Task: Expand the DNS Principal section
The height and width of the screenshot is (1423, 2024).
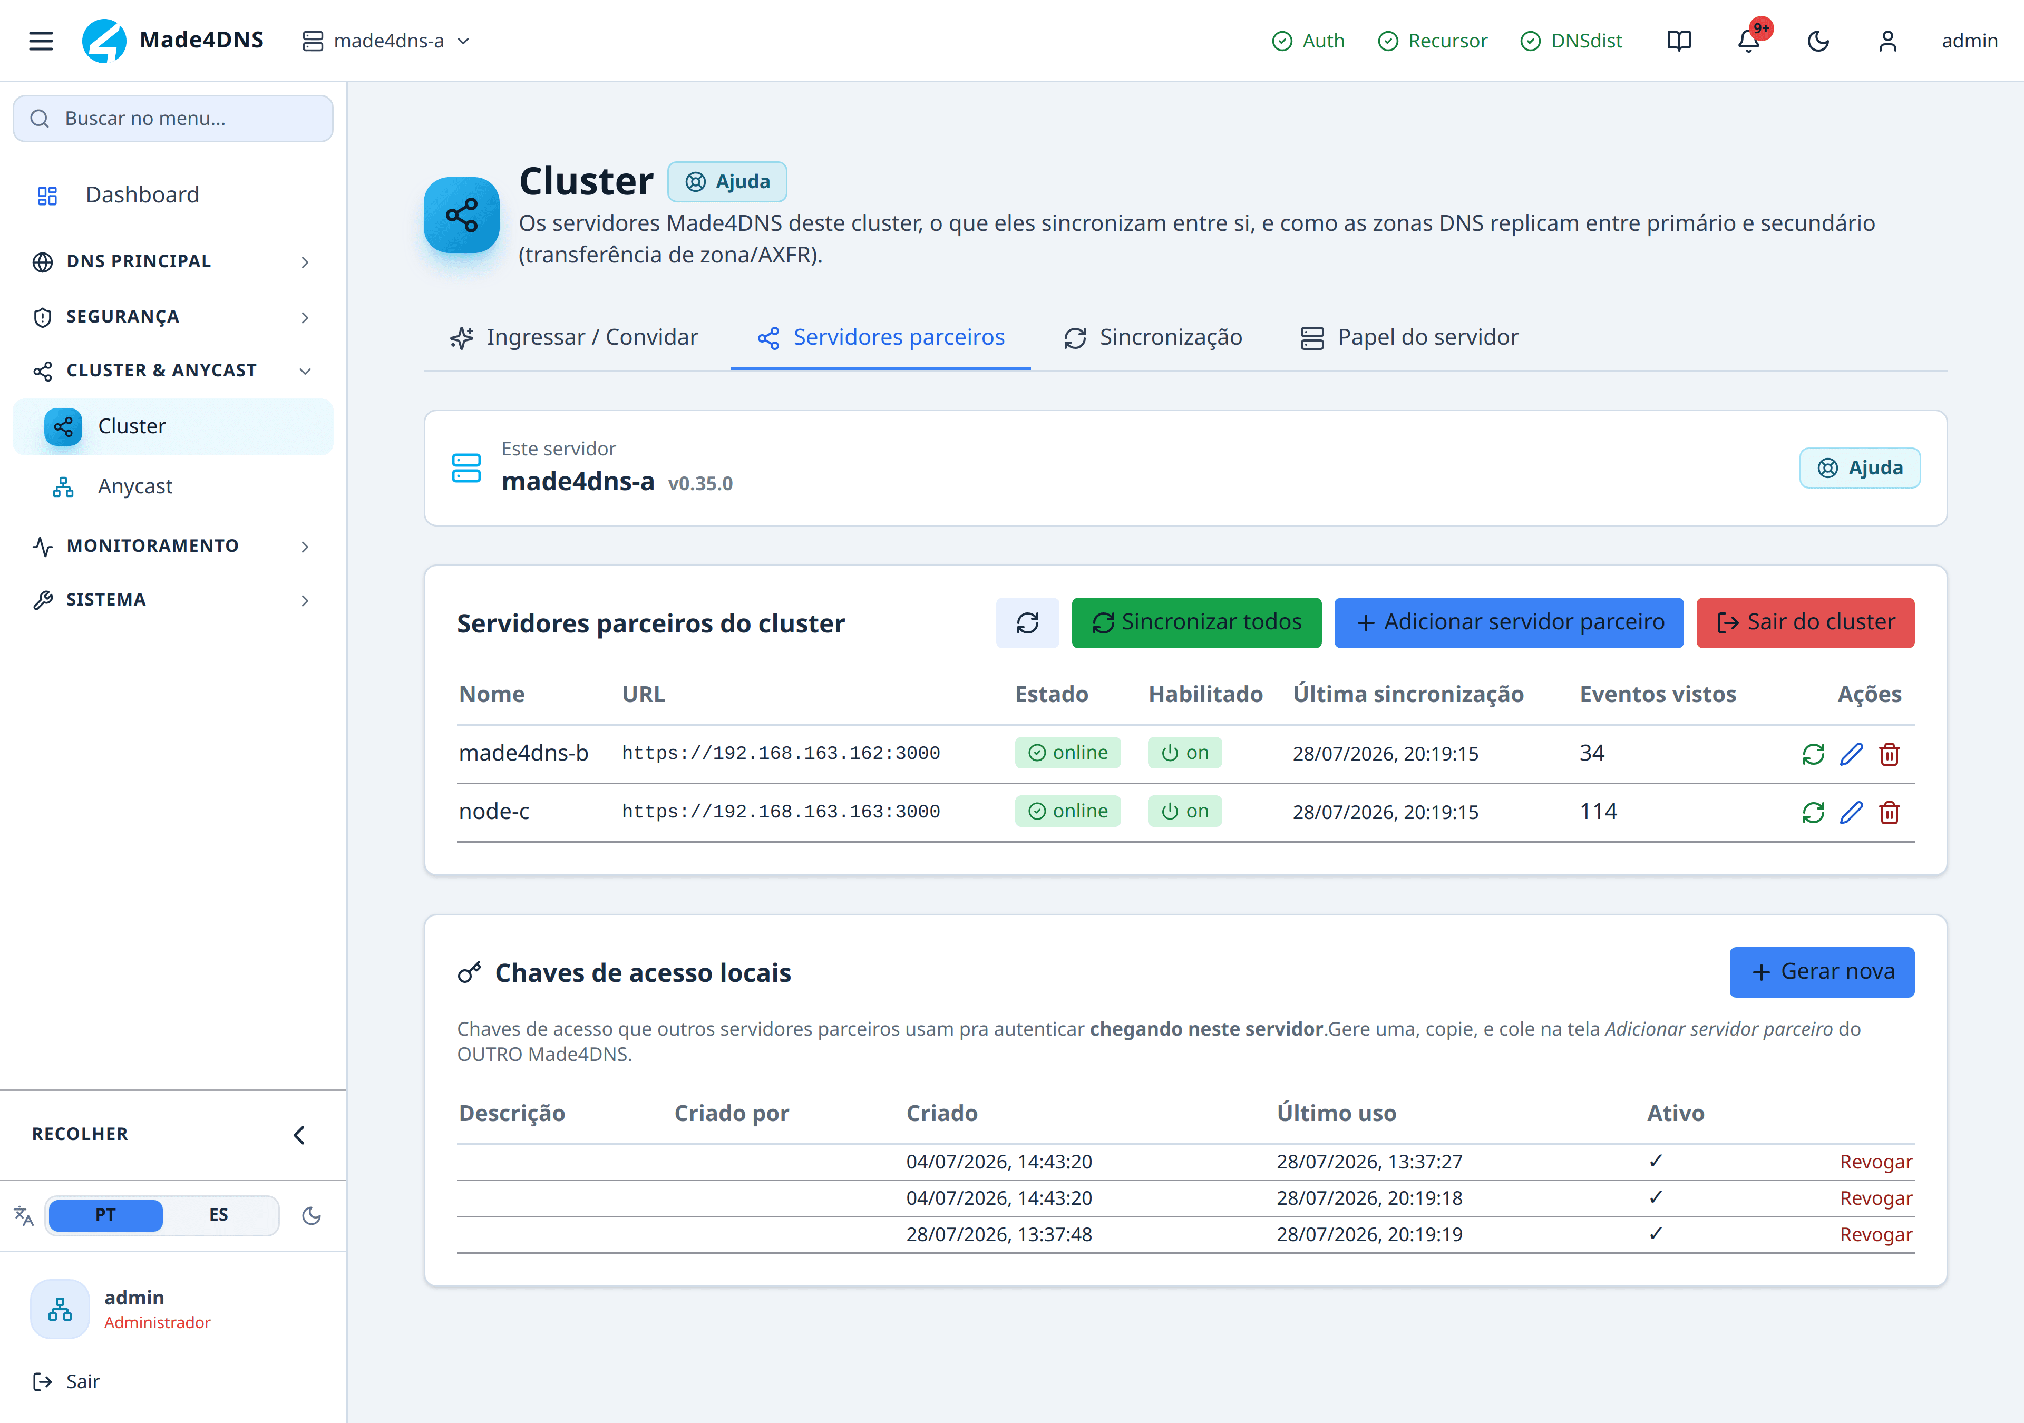Action: pos(173,261)
